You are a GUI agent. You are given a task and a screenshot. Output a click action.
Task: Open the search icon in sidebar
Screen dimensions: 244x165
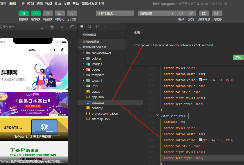(90, 27)
